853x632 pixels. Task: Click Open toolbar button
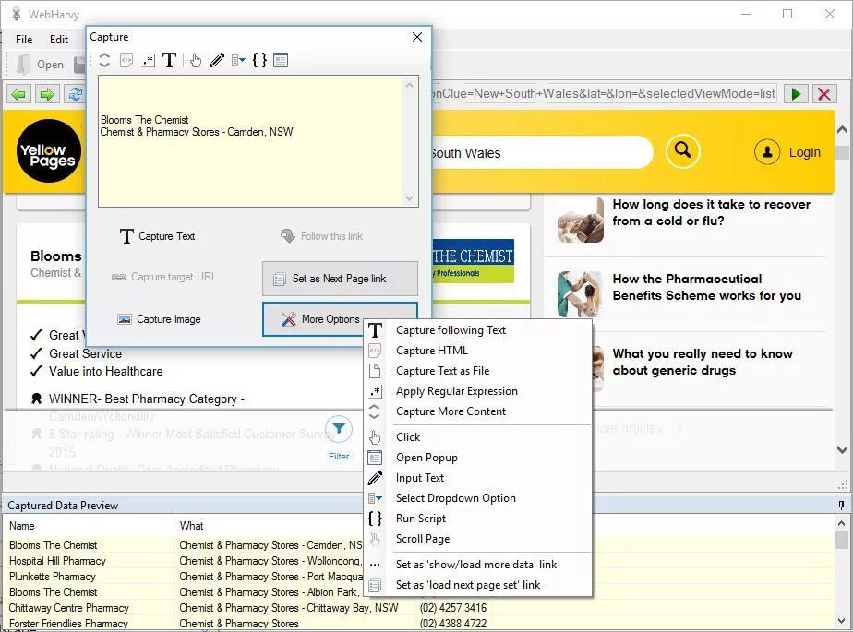(x=41, y=65)
